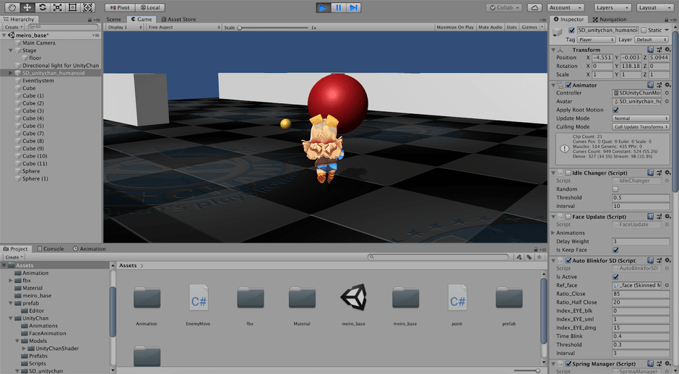Enable the Idle Changer script checkbox
The image size is (679, 374).
point(568,173)
